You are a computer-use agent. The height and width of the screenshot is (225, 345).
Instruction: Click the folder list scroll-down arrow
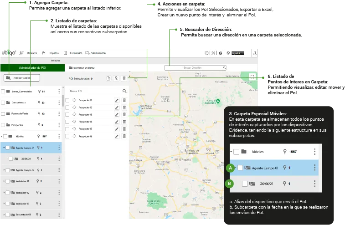63,218
